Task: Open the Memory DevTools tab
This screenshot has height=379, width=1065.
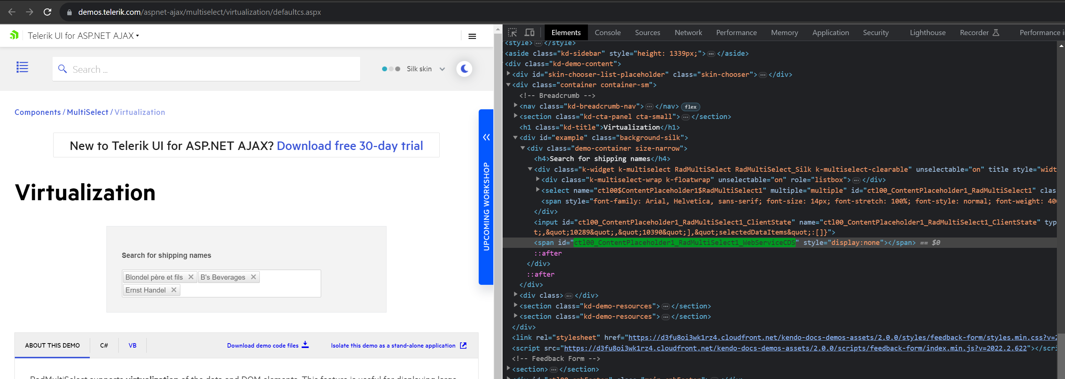Action: click(784, 33)
